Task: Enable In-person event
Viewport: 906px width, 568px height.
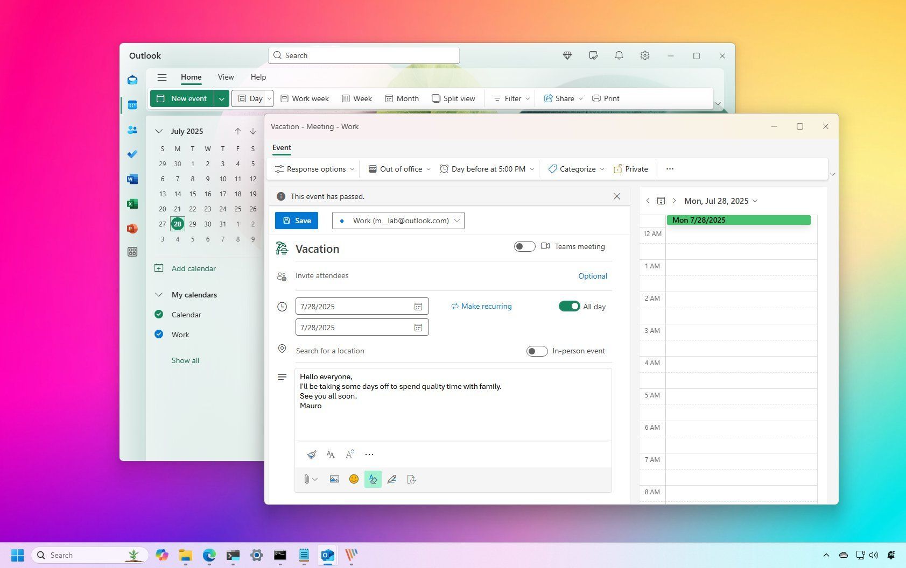Action: [x=537, y=351]
